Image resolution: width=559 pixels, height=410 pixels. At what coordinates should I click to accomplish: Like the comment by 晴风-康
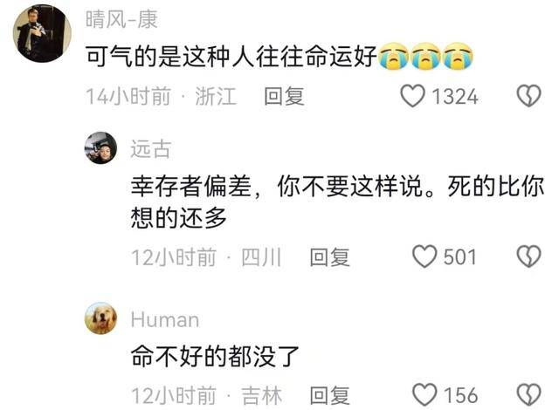412,96
